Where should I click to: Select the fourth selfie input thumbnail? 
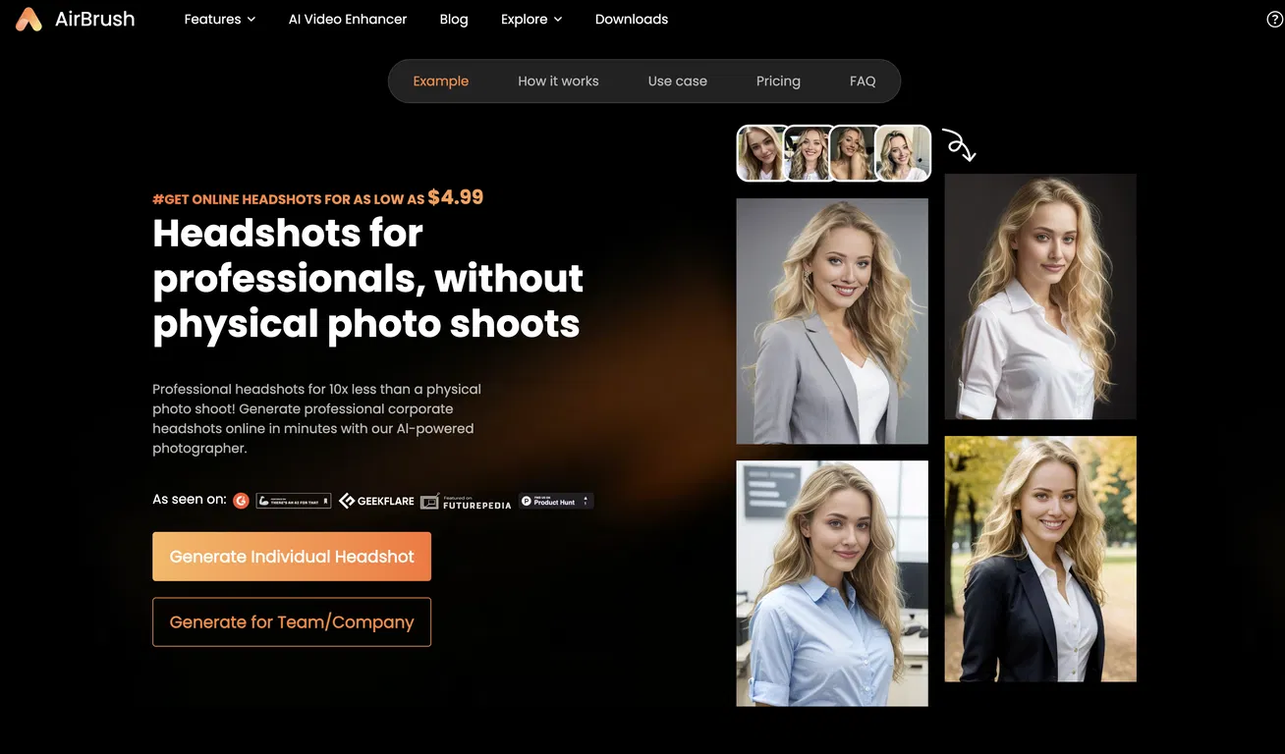[x=903, y=153]
